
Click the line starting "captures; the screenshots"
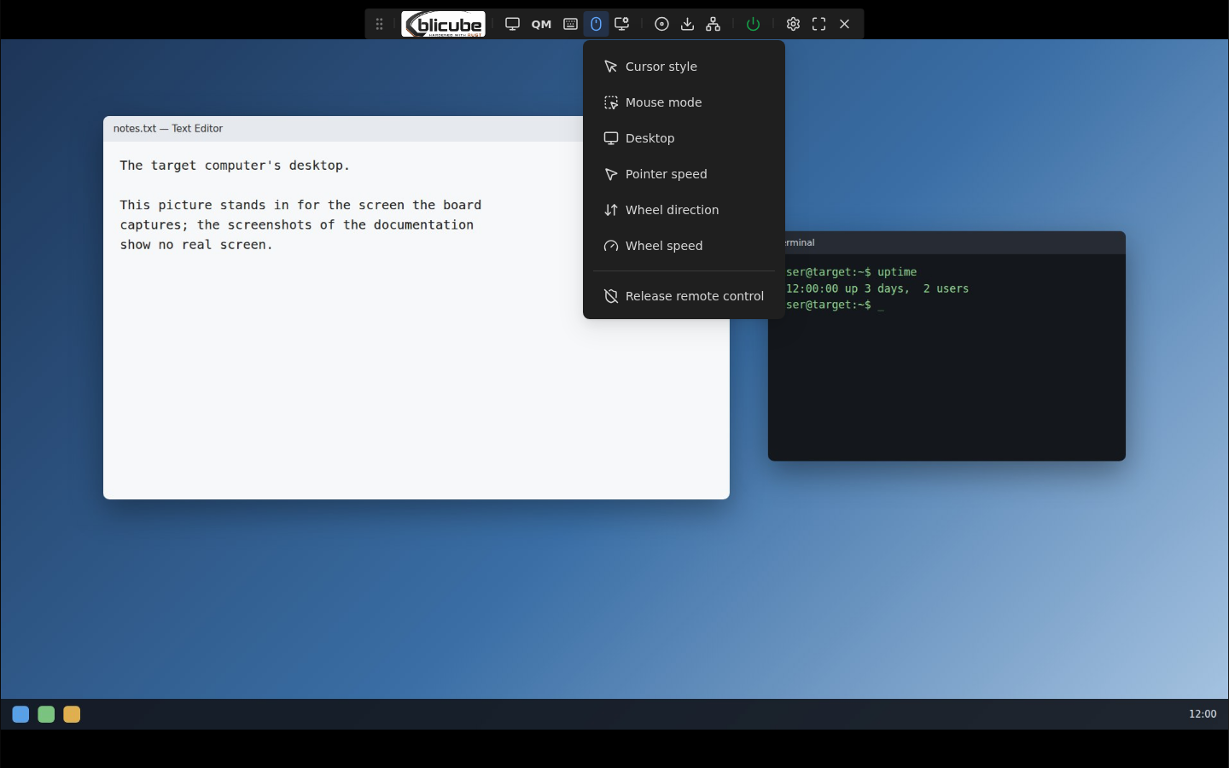(x=296, y=224)
